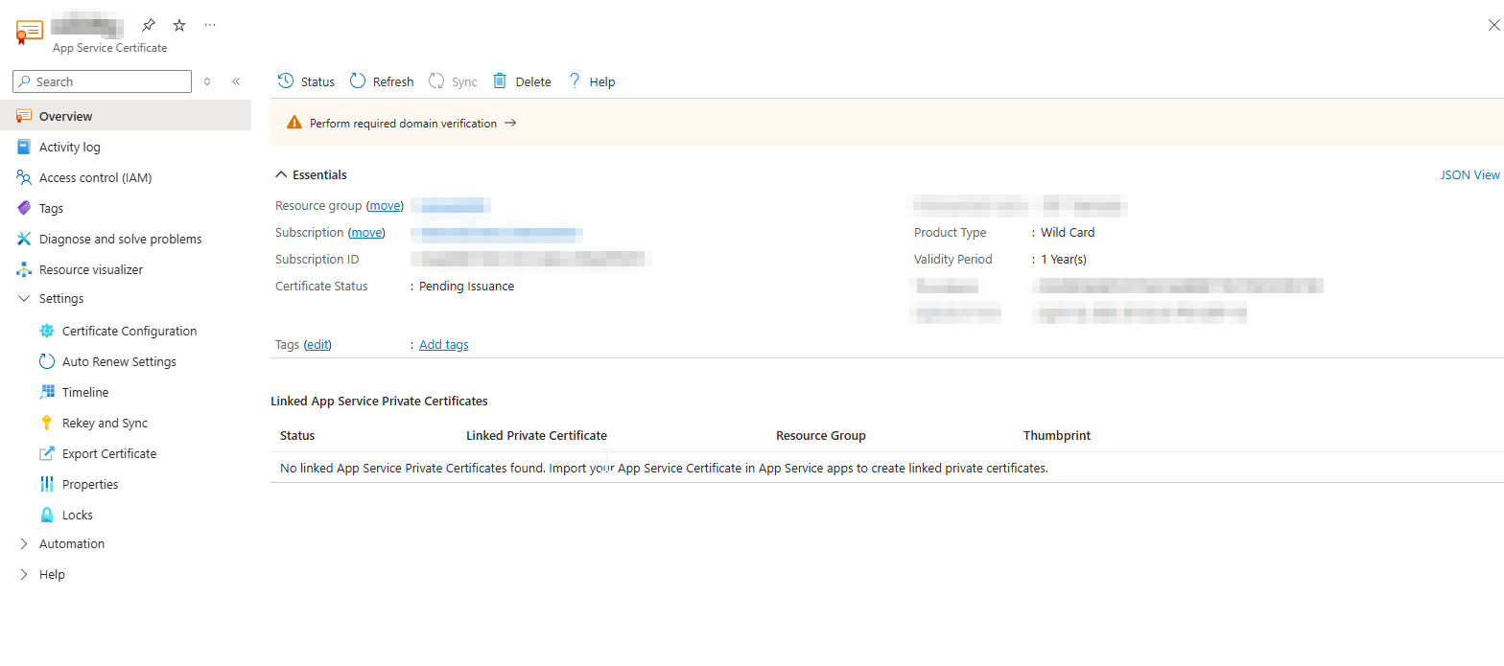The height and width of the screenshot is (666, 1504).
Task: Click move link next to Subscription
Action: (365, 232)
